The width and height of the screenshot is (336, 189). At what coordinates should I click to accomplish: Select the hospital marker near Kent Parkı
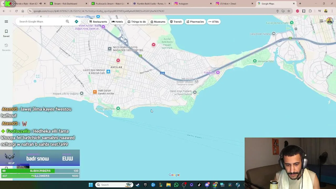pos(154,45)
